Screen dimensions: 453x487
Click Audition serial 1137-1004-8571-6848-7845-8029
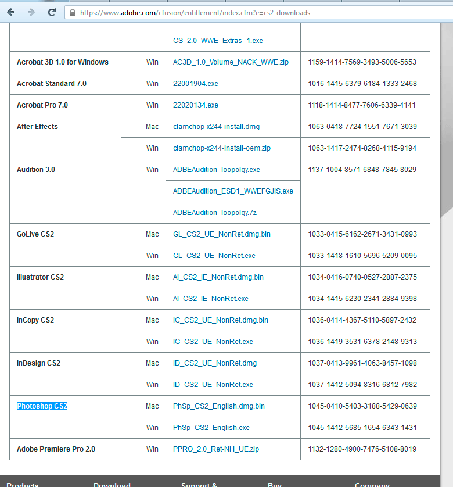pyautogui.click(x=362, y=170)
